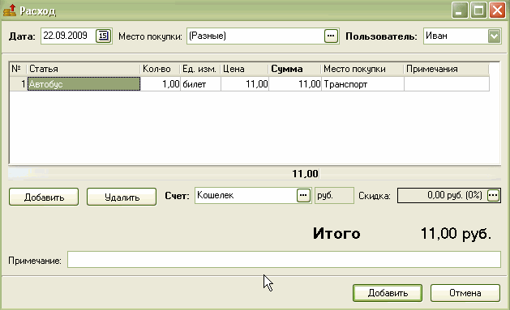The width and height of the screenshot is (510, 310).
Task: Click the empty Примечания cell of row 1
Action: pyautogui.click(x=447, y=84)
